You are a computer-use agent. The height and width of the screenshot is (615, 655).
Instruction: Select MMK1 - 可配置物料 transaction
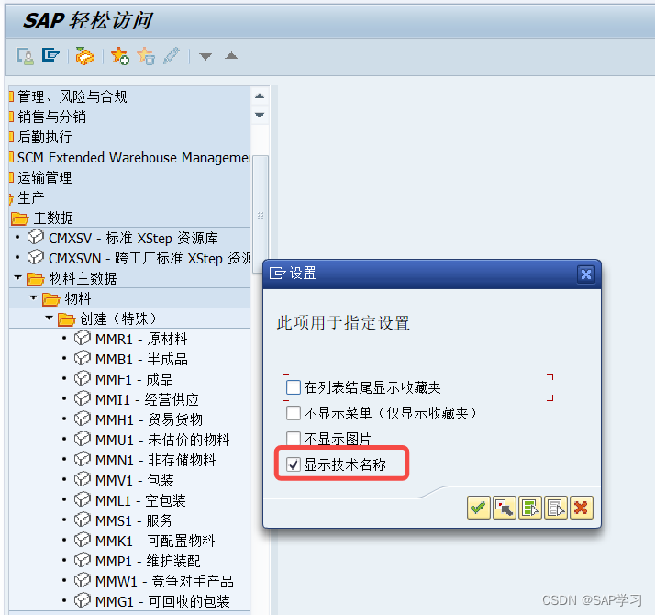[155, 541]
